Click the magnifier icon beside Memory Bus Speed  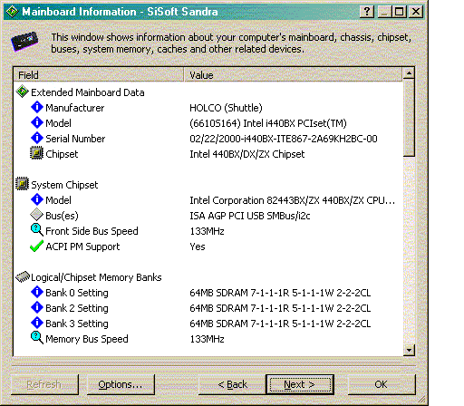coord(37,338)
